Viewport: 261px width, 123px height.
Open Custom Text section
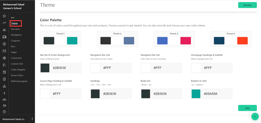17,64
